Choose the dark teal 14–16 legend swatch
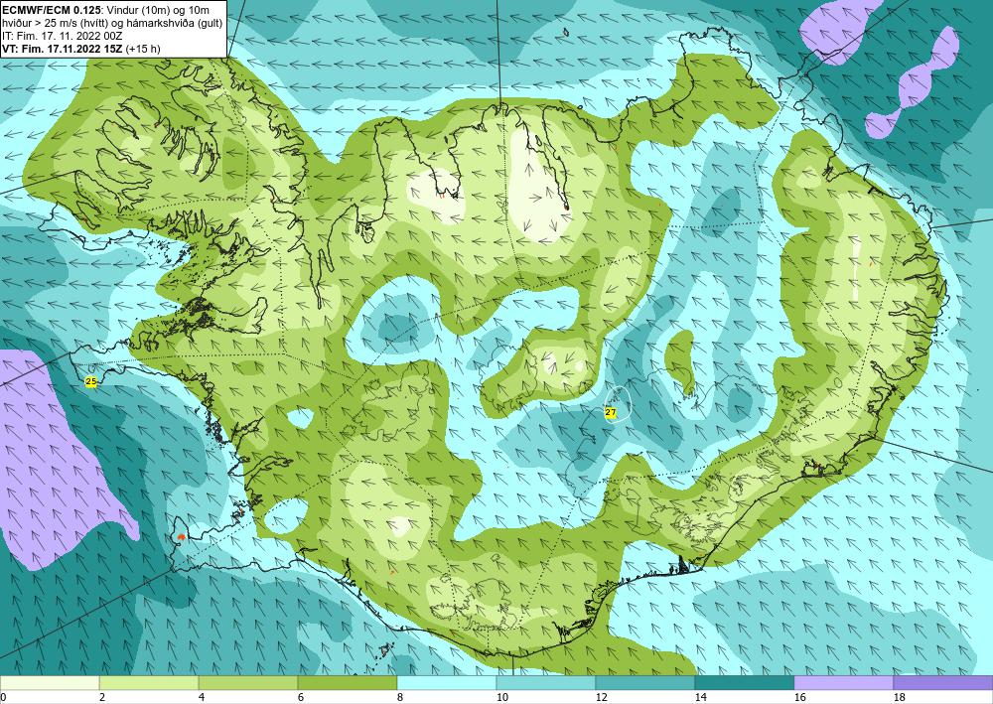The height and width of the screenshot is (704, 993). [745, 683]
